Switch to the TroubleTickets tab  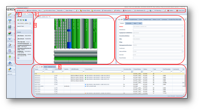[133, 20]
